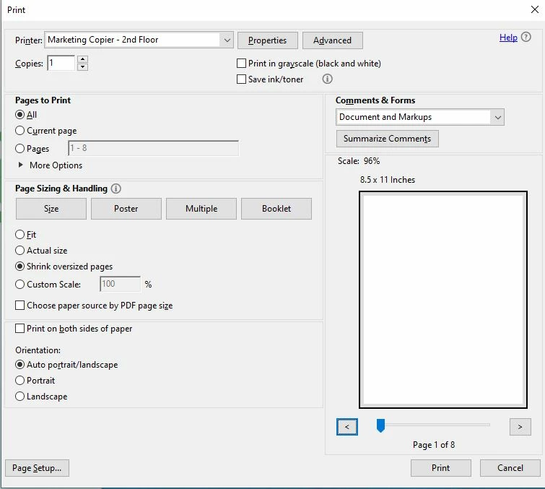Image resolution: width=545 pixels, height=489 pixels.
Task: Switch to the Size sizing mode
Action: point(51,209)
